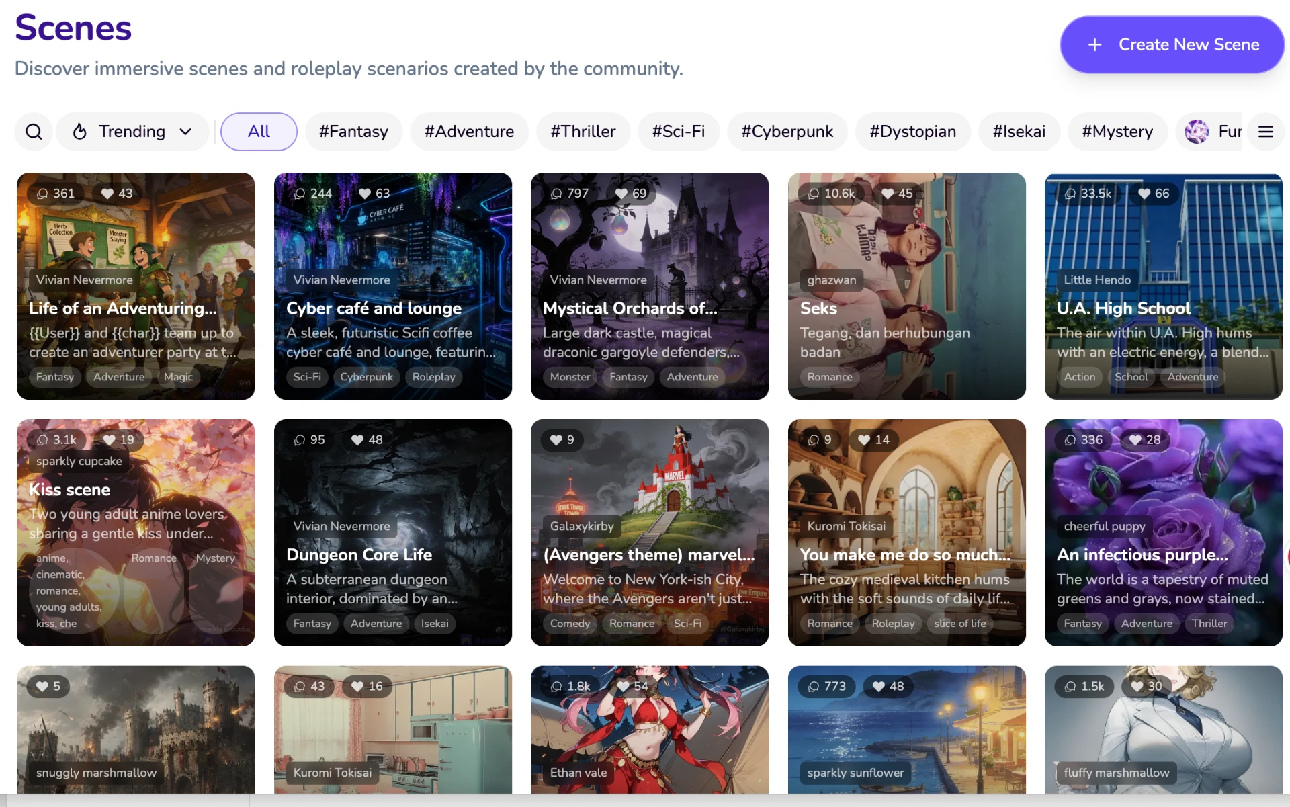Open the sparkly sunflower night harbor thumbnail
Screen dimensions: 1290x807
pos(907,730)
